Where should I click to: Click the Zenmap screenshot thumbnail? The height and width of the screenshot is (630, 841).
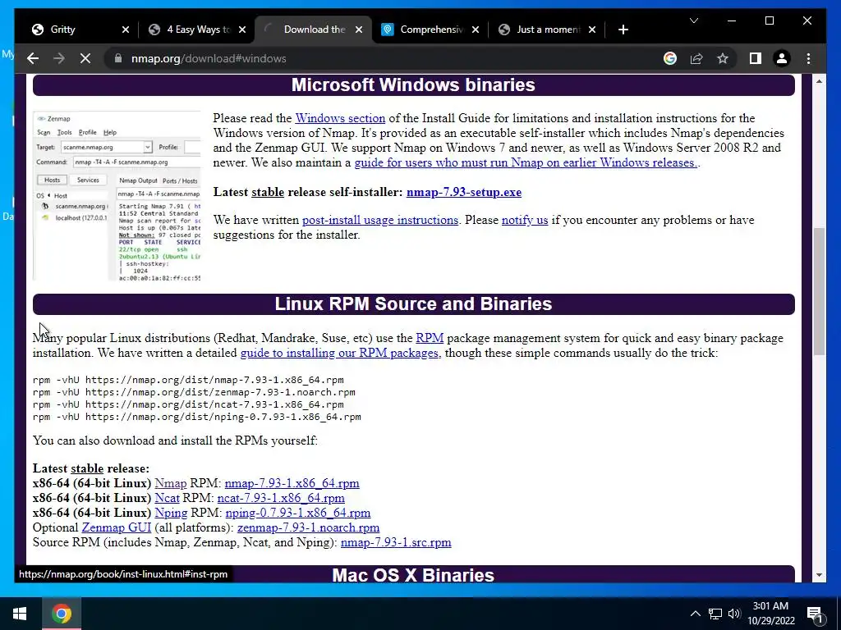[117, 196]
